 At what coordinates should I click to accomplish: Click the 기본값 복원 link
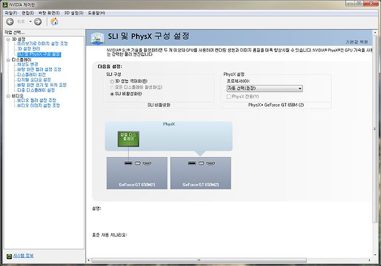coord(357,42)
